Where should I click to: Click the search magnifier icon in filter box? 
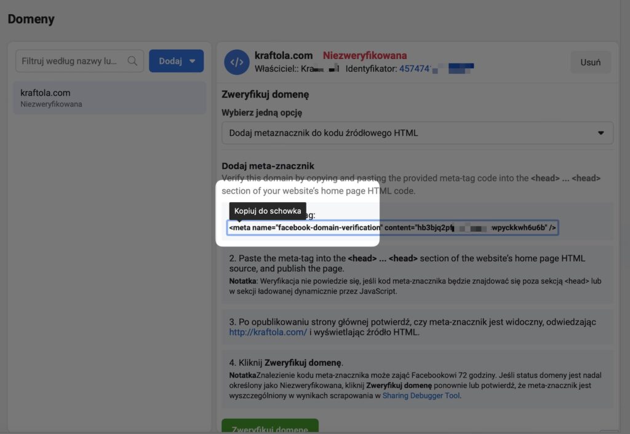(x=132, y=61)
